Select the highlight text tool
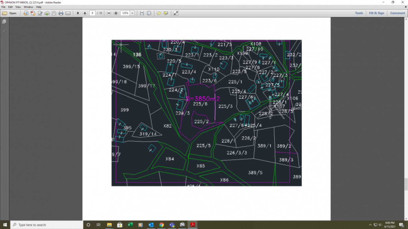Viewport: 408px width, 229px height. click(x=166, y=13)
